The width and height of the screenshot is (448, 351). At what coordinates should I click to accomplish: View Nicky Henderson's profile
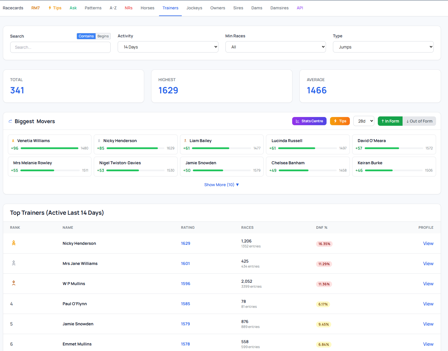[x=428, y=243]
